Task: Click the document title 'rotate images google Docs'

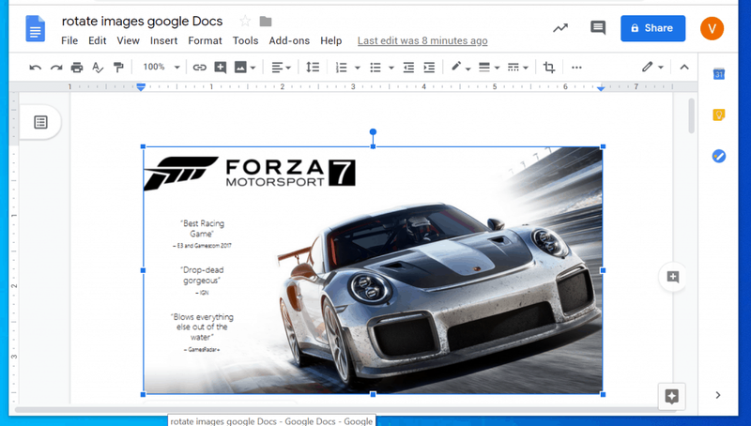Action: pos(143,21)
